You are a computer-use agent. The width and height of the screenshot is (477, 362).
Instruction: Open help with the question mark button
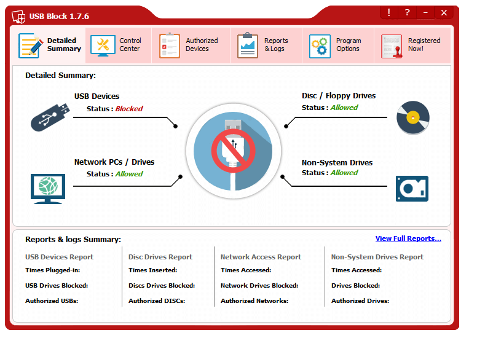point(407,12)
